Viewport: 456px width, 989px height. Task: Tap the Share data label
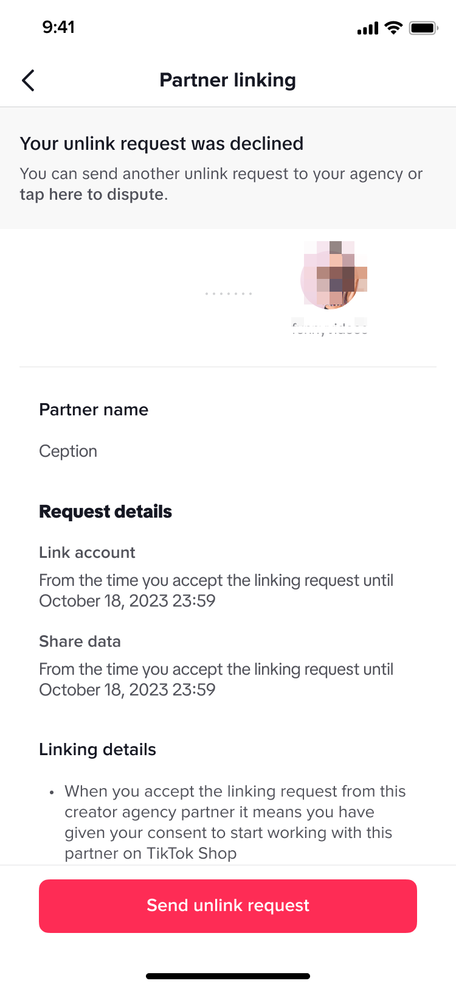point(80,641)
